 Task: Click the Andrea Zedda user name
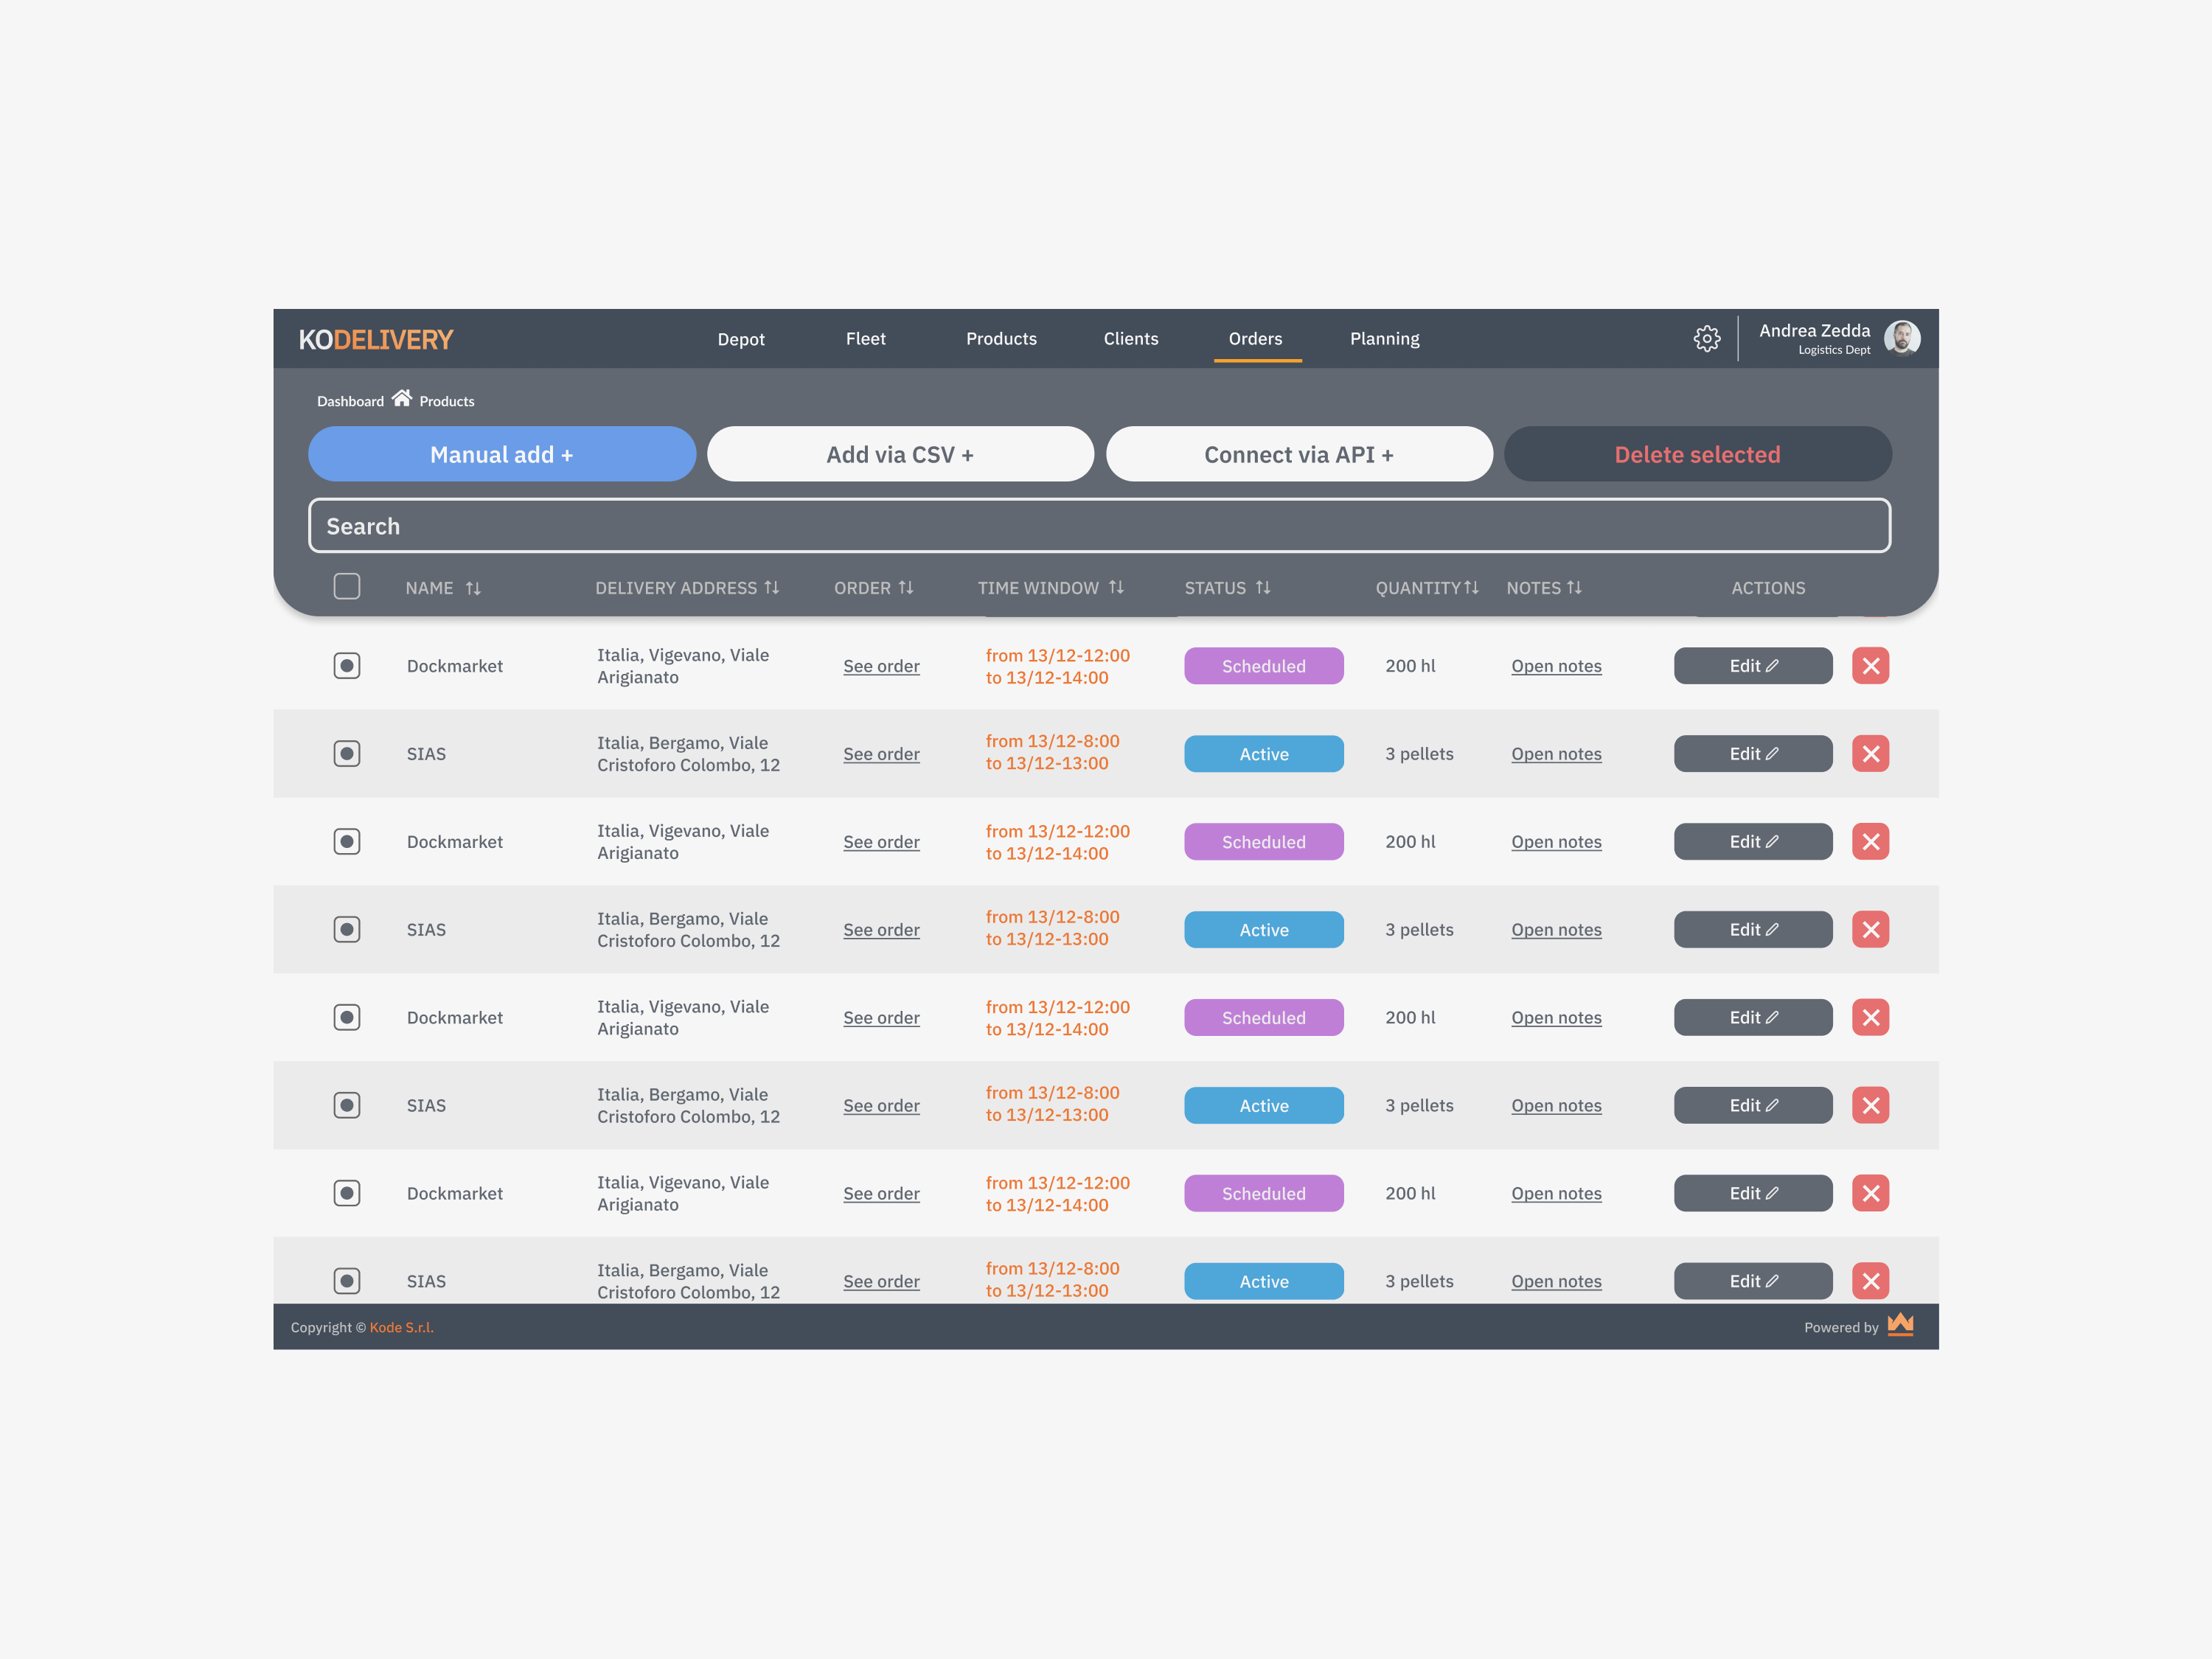pyautogui.click(x=1814, y=331)
